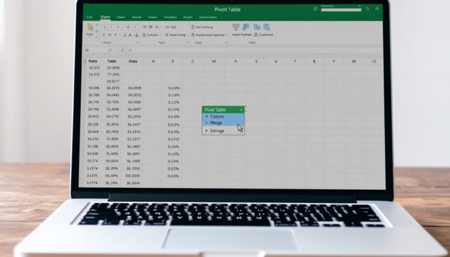Click the cell containing 20.2093
Screen dimensions: 450x257
coord(112,68)
